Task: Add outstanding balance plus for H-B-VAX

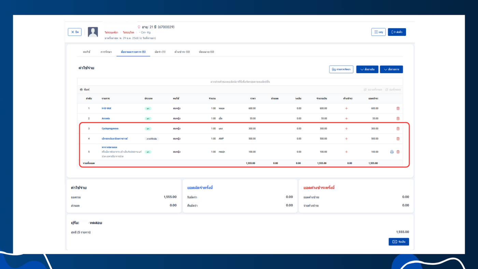Action: tap(346, 108)
